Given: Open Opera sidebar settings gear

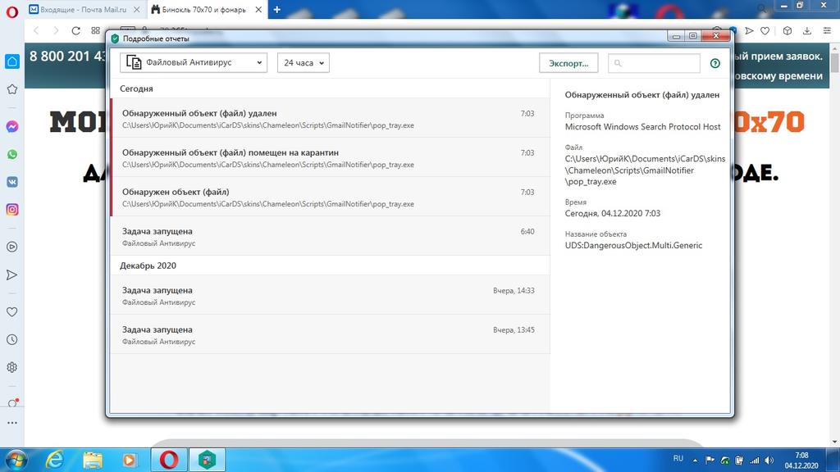Looking at the screenshot, I should click(12, 367).
